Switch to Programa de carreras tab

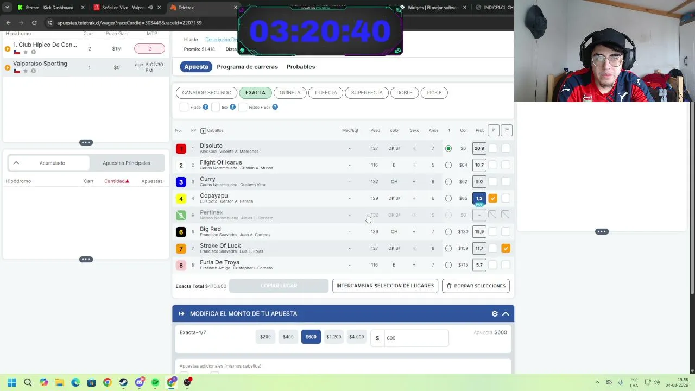coord(247,67)
